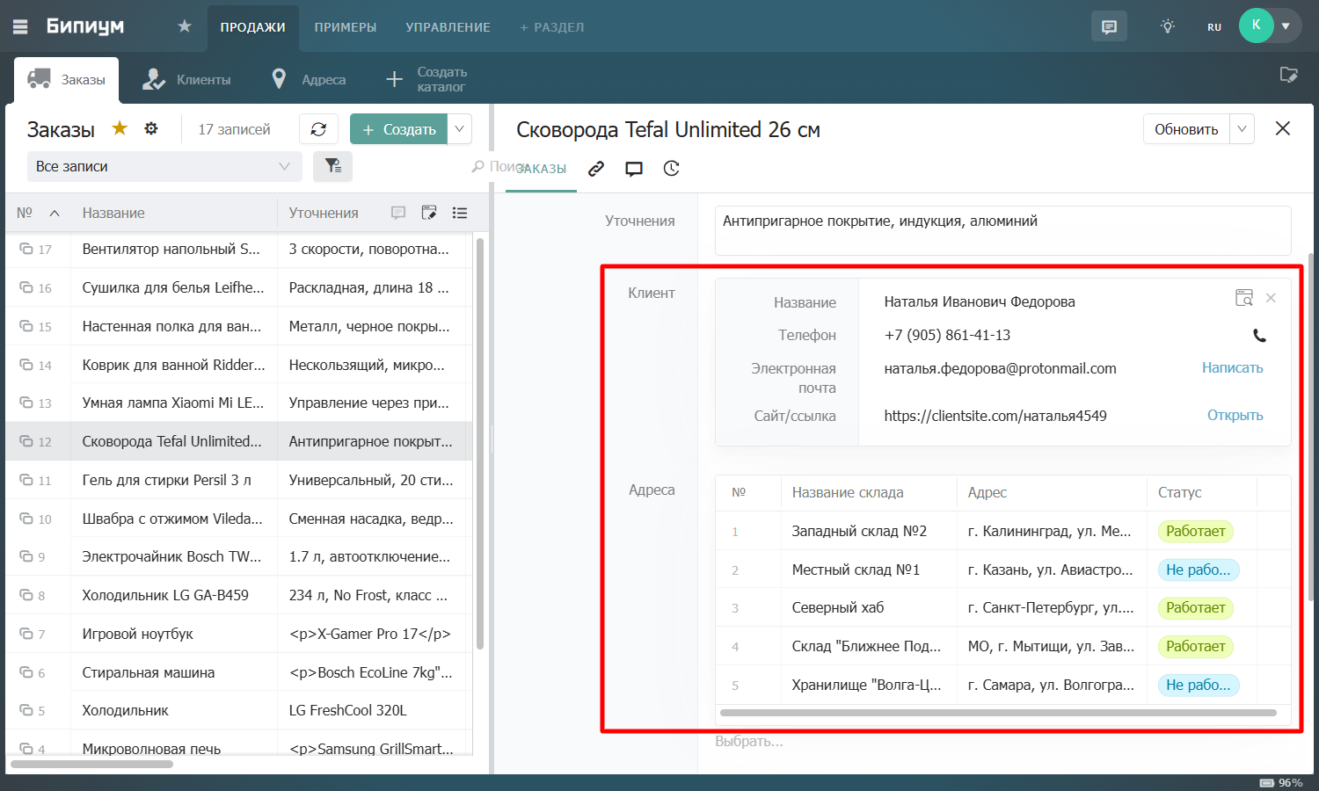Click Выбрать… to add an address
1319x791 pixels.
tap(749, 741)
